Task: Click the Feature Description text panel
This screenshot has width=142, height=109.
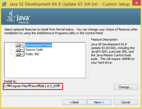Action: pyautogui.click(x=113, y=54)
